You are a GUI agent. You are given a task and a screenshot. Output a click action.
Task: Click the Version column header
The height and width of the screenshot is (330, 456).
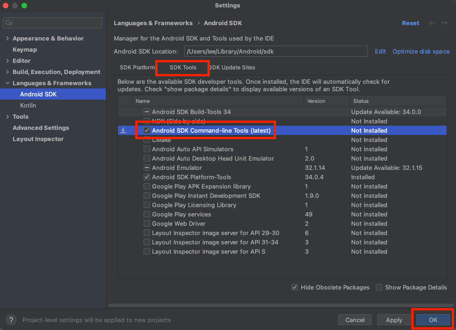[x=326, y=101]
